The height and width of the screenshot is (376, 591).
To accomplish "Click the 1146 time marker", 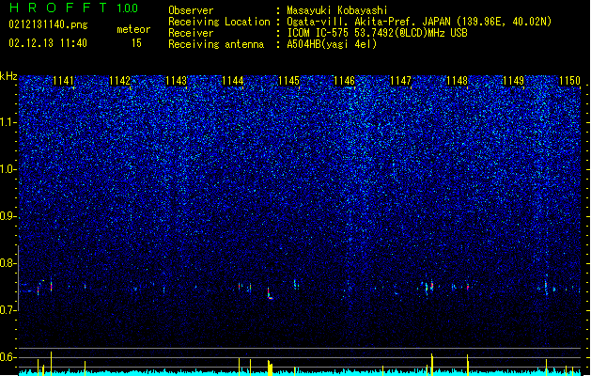I will [345, 81].
